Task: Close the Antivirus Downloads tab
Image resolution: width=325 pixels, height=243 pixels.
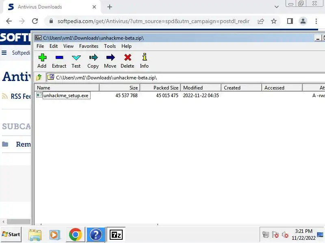Action: tap(94, 7)
